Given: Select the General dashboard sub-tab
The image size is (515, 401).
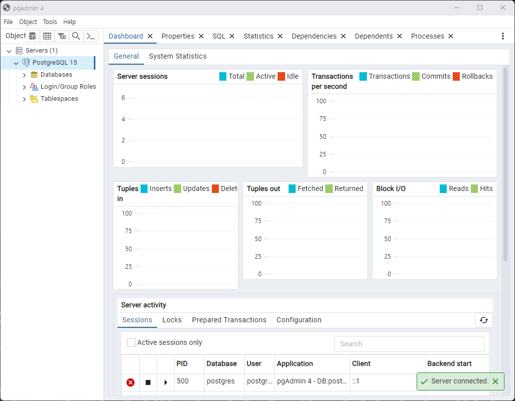Looking at the screenshot, I should (126, 57).
